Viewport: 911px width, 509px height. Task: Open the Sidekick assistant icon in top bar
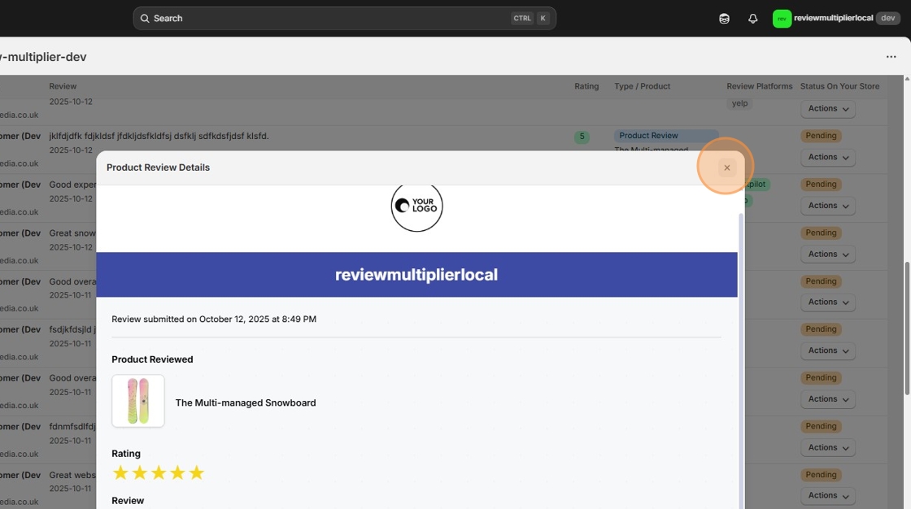click(724, 19)
